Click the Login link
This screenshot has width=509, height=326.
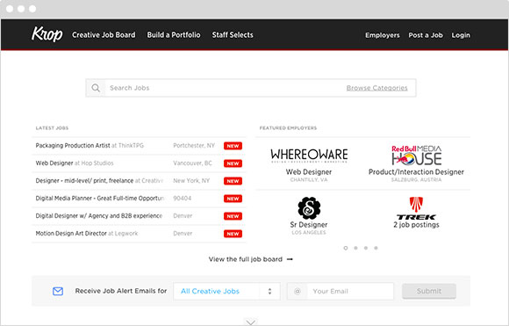point(461,35)
